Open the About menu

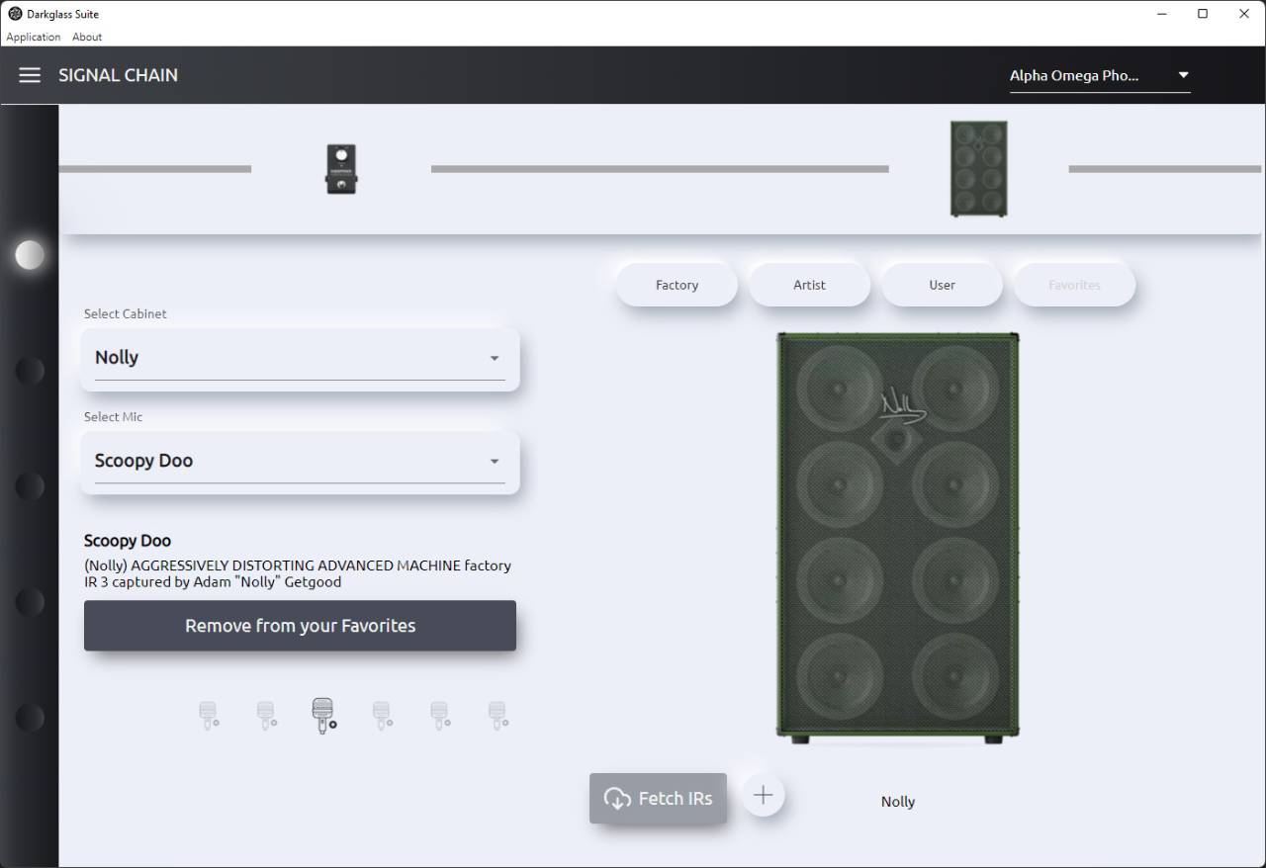[x=87, y=37]
